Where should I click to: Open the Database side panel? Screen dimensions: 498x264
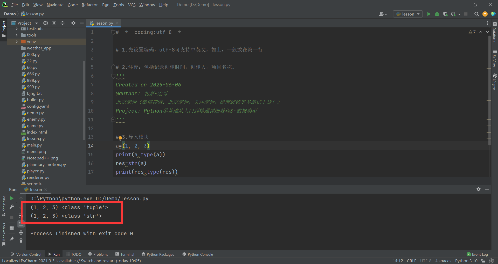pos(495,32)
